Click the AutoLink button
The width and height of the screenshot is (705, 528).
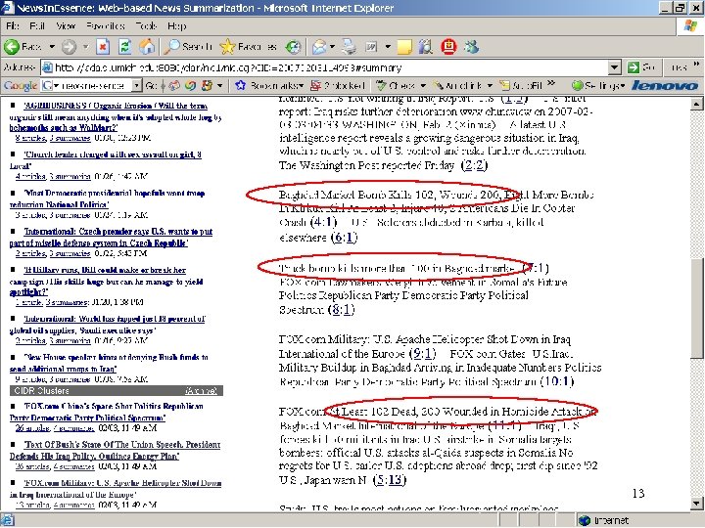pyautogui.click(x=458, y=85)
